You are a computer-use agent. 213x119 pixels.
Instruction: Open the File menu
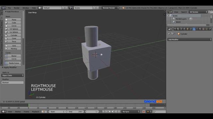tap(9, 8)
